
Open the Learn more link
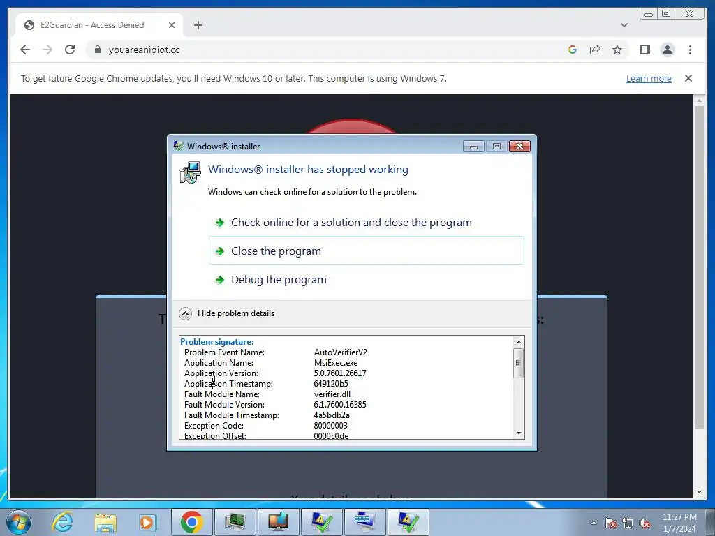coord(649,78)
